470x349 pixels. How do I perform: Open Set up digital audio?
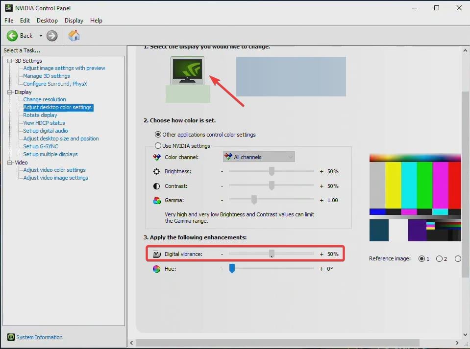46,131
